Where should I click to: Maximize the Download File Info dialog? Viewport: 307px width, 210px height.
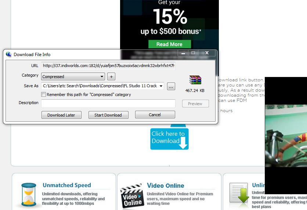193,53
